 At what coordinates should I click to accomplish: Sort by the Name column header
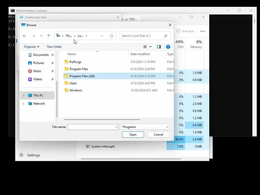(x=72, y=54)
